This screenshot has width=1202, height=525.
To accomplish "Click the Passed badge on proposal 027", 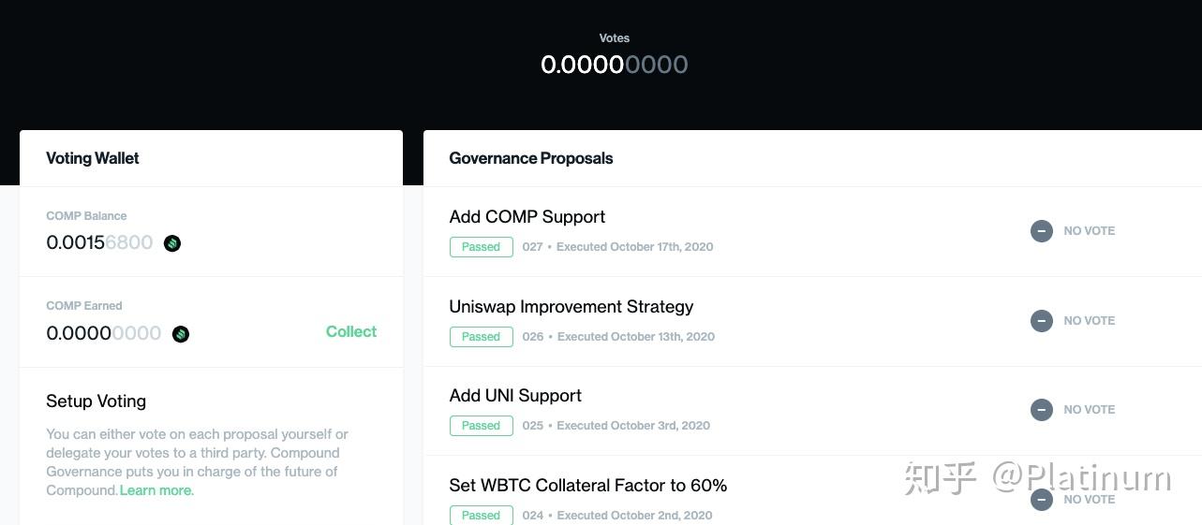I will pos(481,247).
